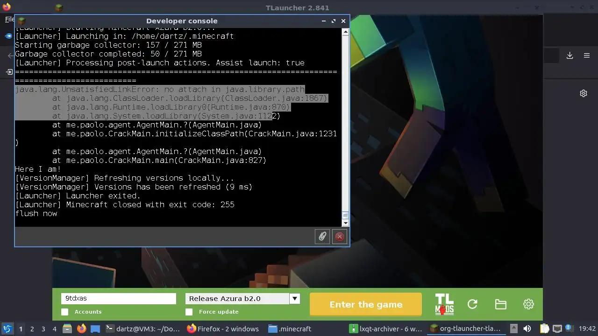Click the clipboard tray icon
This screenshot has width=598, height=336.
(545, 329)
